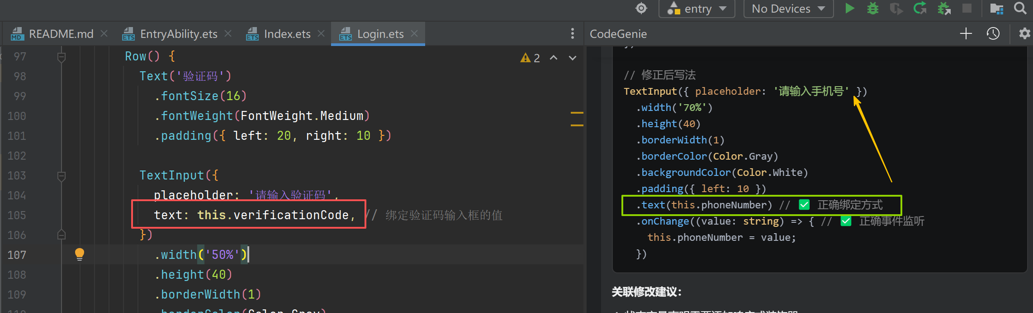This screenshot has width=1033, height=313.
Task: Click the upper warning stripe in scrollbar
Action: click(577, 112)
